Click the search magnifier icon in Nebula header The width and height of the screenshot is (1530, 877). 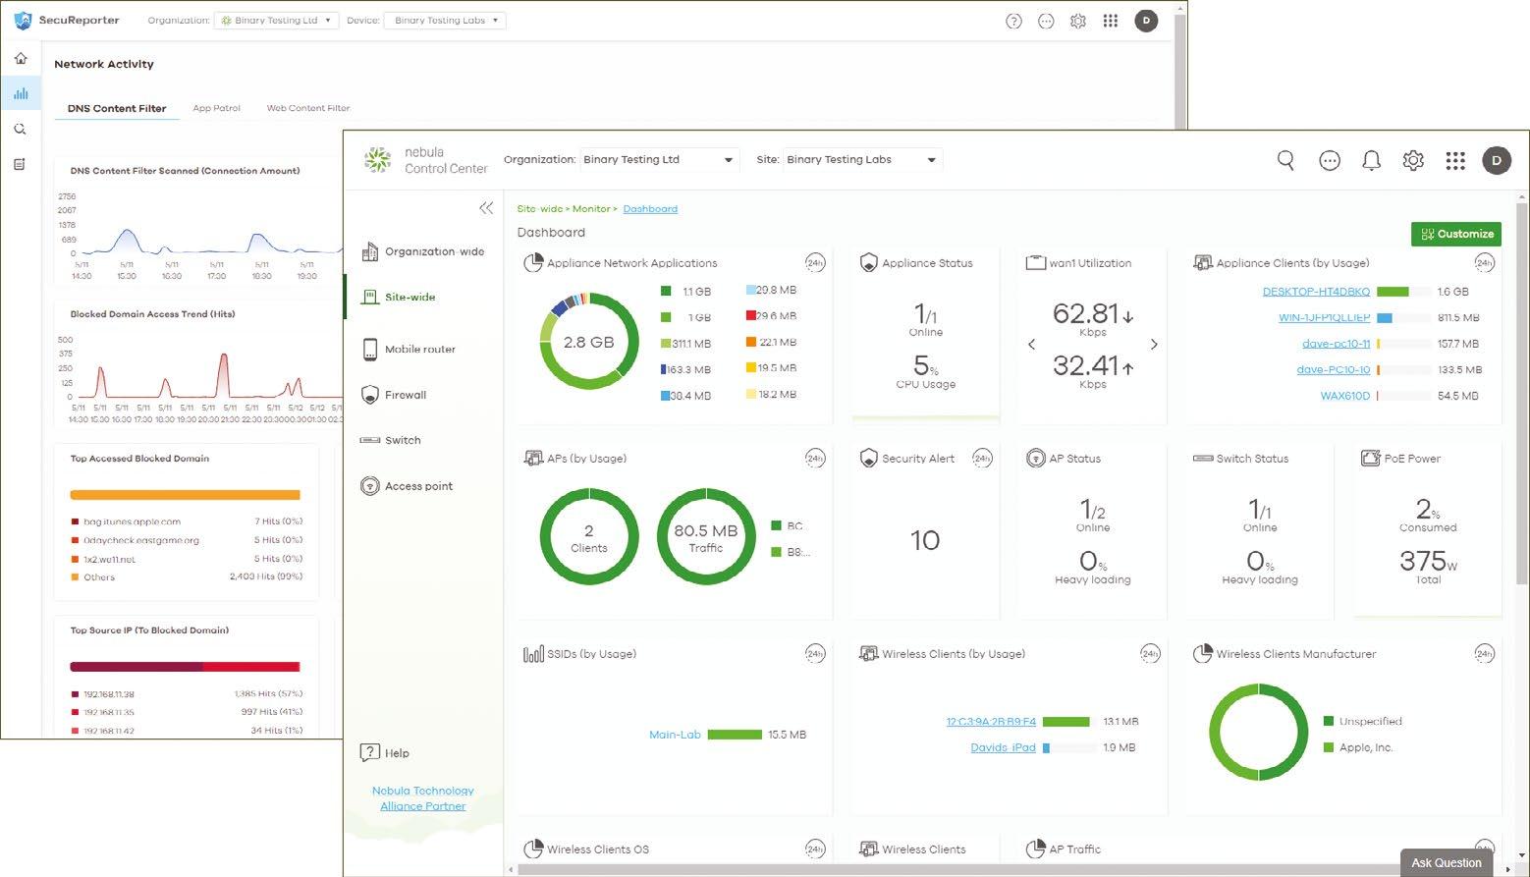(x=1284, y=160)
